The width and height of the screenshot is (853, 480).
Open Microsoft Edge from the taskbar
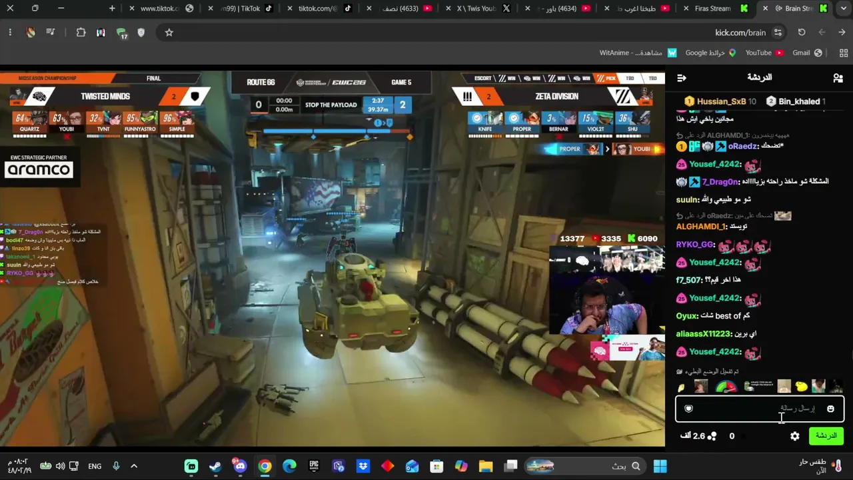[289, 466]
